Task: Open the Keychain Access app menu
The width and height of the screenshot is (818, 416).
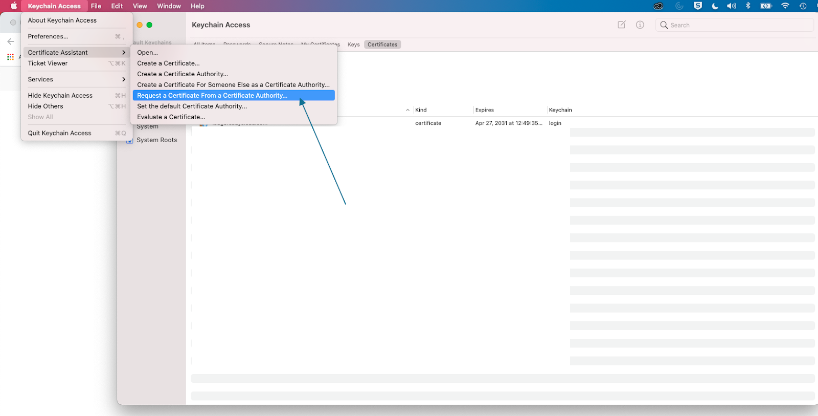Action: tap(54, 6)
